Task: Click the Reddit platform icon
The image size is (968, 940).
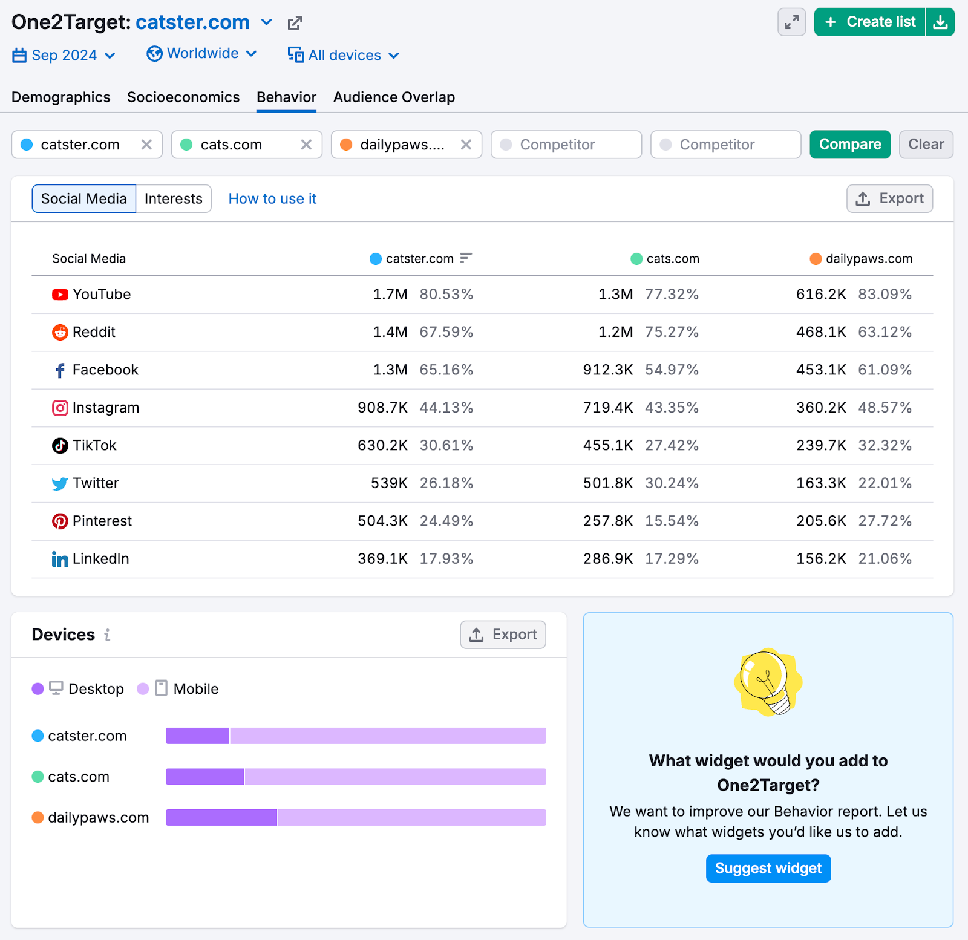Action: (x=59, y=332)
